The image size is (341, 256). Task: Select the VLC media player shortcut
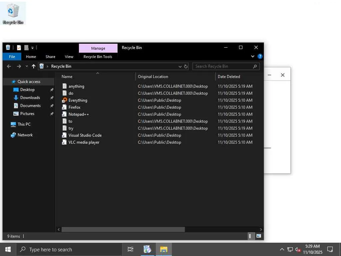(84, 142)
